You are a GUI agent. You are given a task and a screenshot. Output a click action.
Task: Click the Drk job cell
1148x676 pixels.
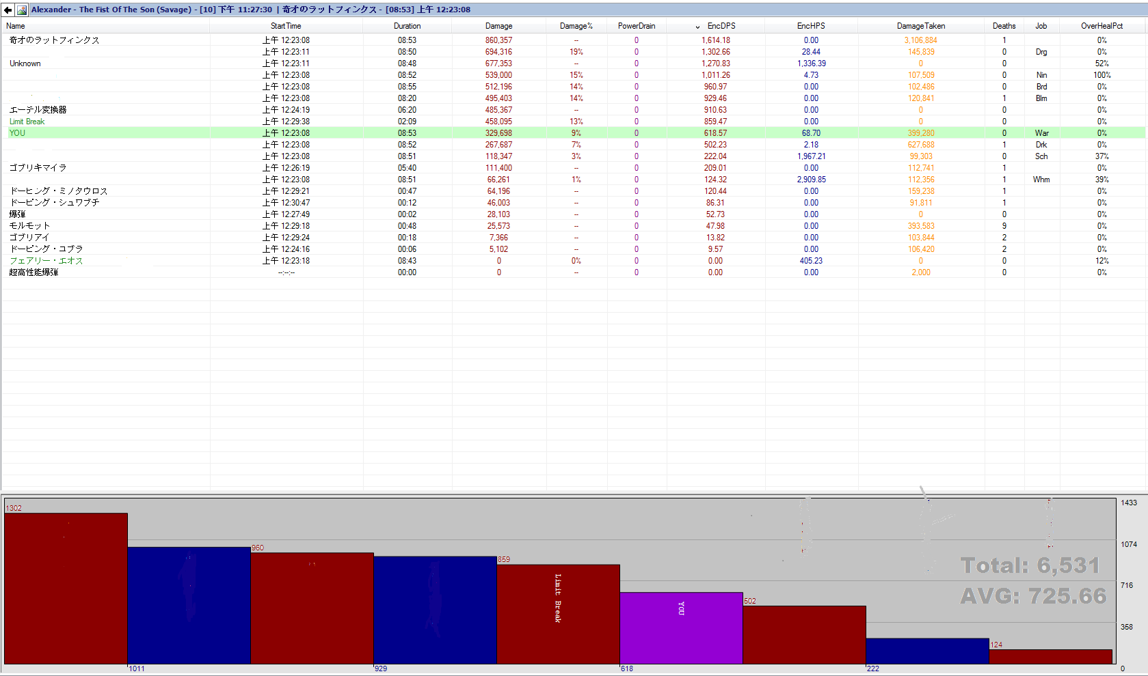[1041, 145]
